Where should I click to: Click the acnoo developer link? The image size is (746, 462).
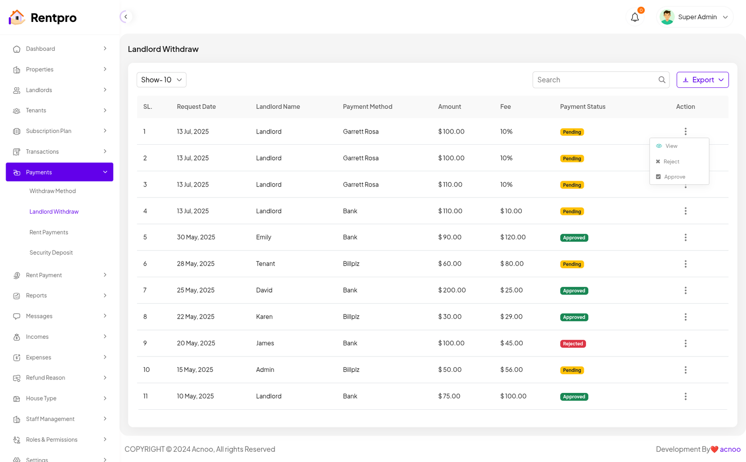point(730,449)
